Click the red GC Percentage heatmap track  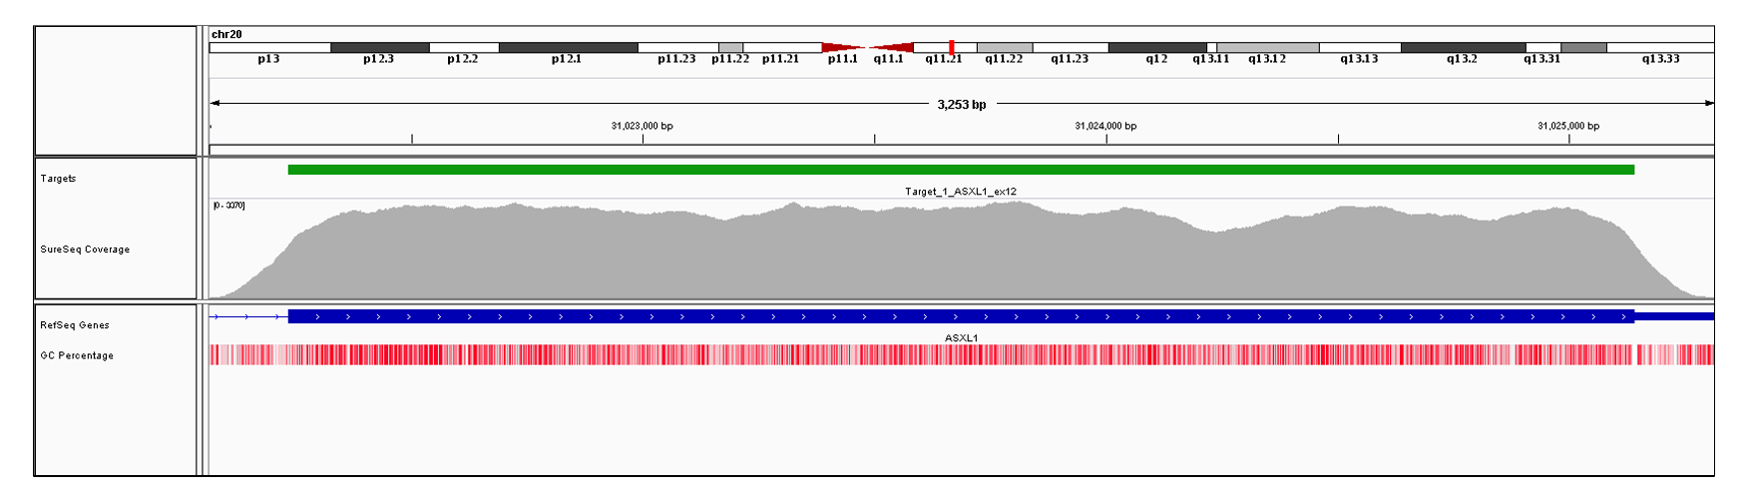(x=962, y=354)
